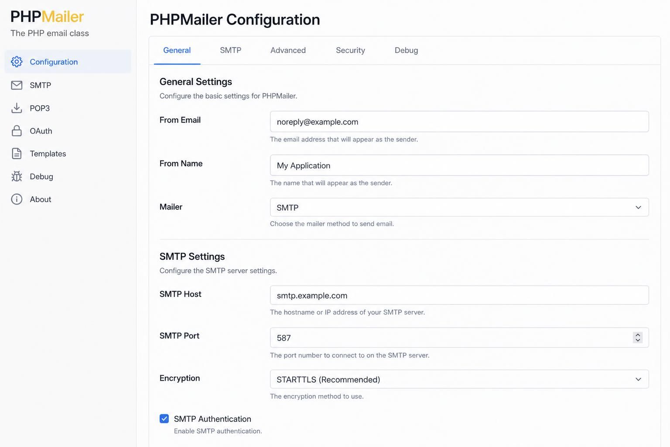Click the POP3 download icon

pyautogui.click(x=17, y=108)
